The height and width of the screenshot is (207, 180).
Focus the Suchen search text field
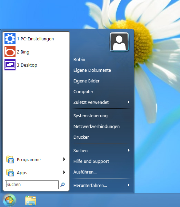(32, 185)
